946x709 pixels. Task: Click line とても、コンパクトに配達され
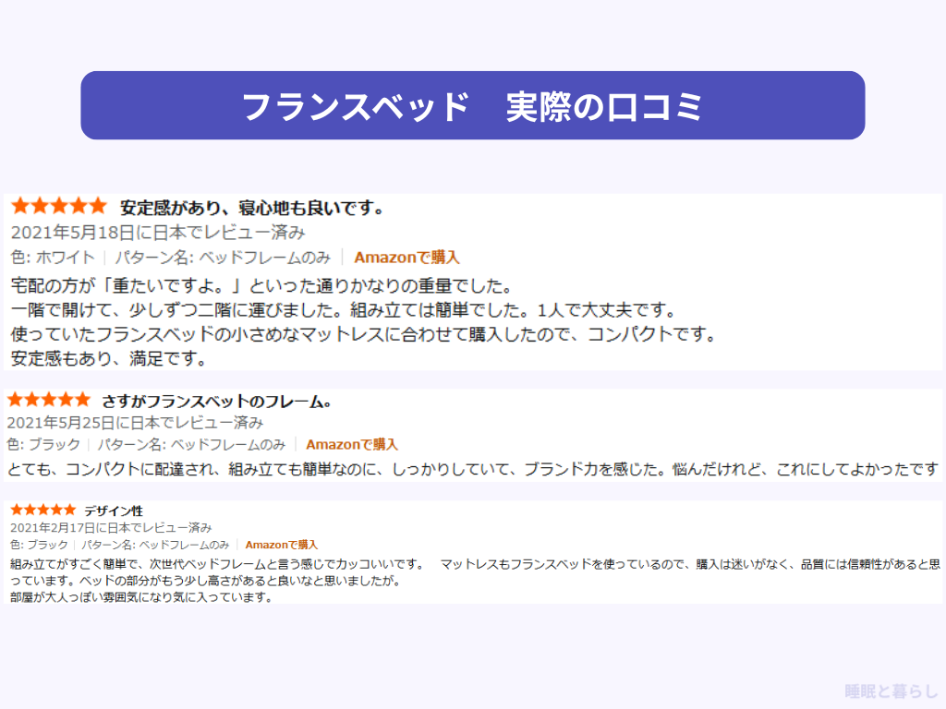(473, 469)
